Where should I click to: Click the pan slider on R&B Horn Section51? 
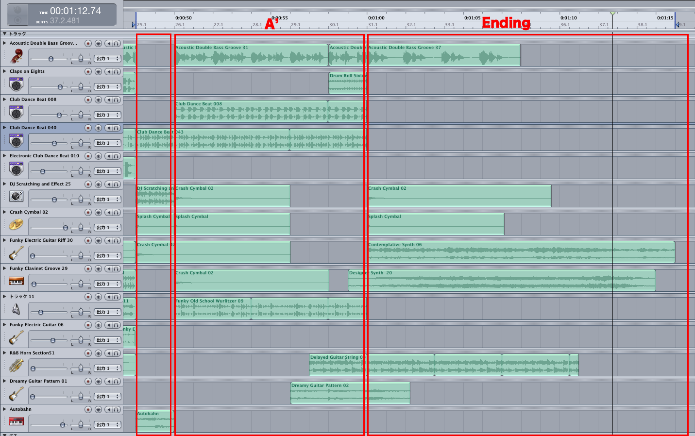(x=81, y=368)
